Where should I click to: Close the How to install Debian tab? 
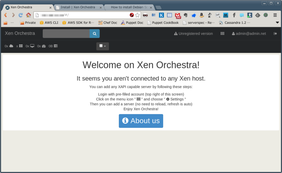pyautogui.click(x=151, y=7)
